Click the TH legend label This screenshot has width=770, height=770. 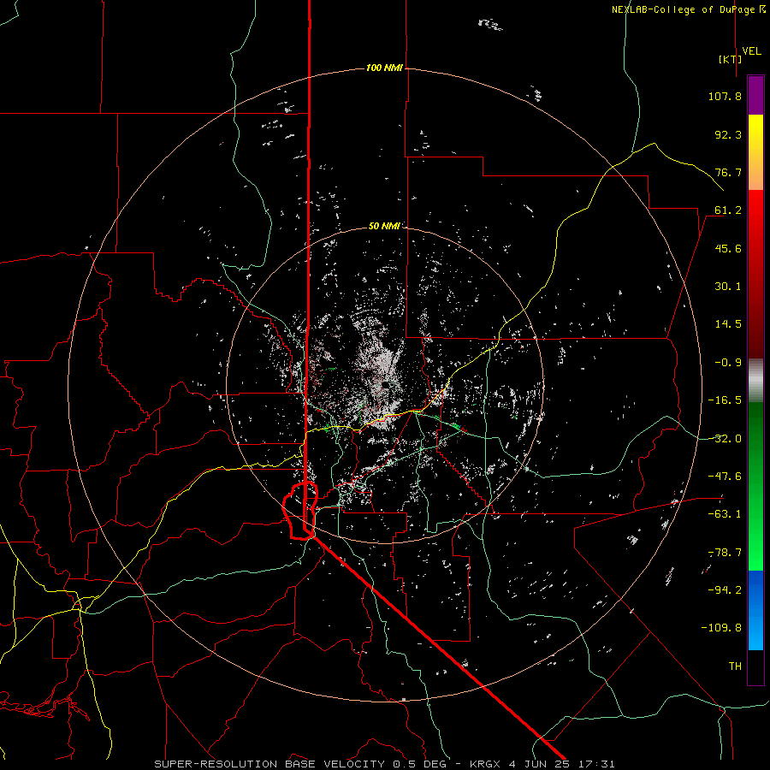click(x=735, y=666)
